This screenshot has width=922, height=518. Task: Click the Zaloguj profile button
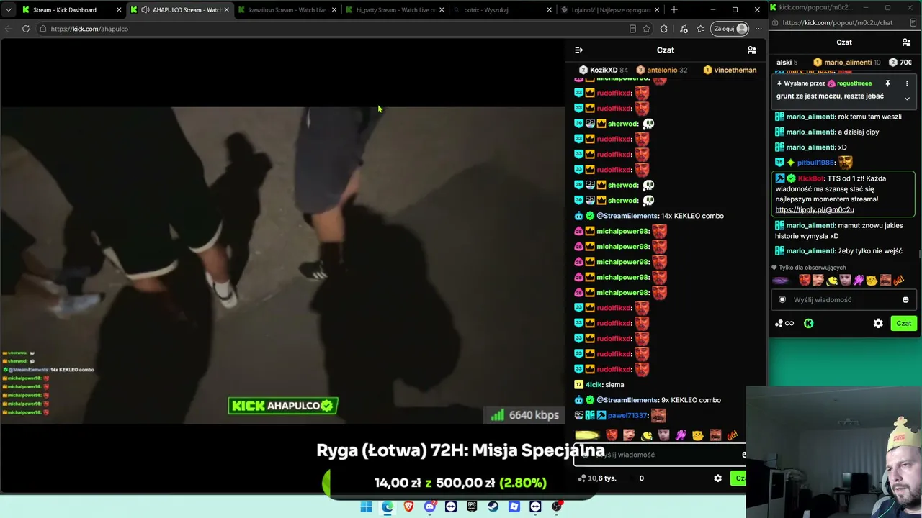(x=730, y=29)
